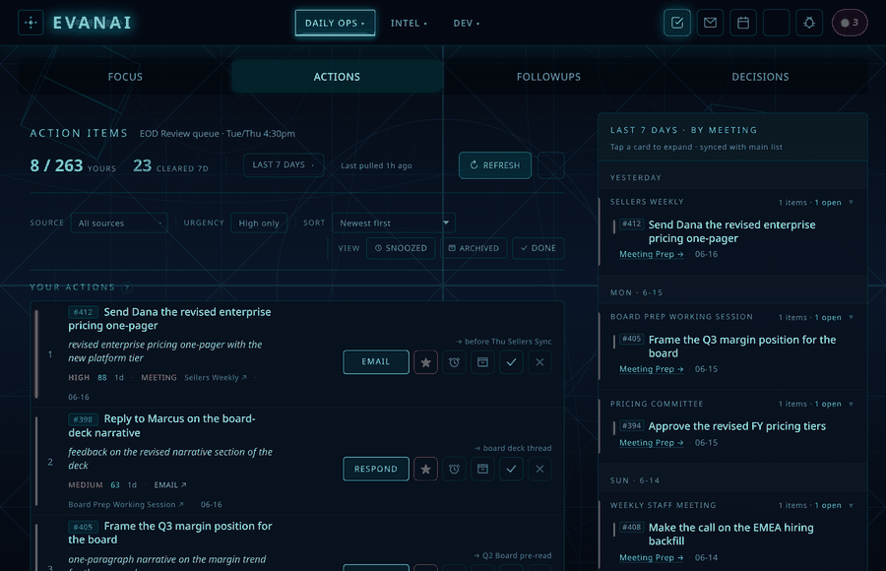Screen dimensions: 886x571
Task: Snooze action #398 Reply to Marcus
Action: pos(454,470)
